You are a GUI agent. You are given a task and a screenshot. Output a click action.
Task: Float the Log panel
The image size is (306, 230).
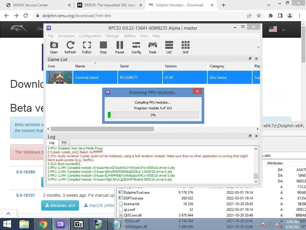pyautogui.click(x=250, y=136)
